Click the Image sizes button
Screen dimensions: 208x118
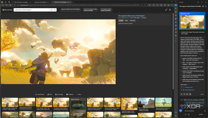(133, 21)
